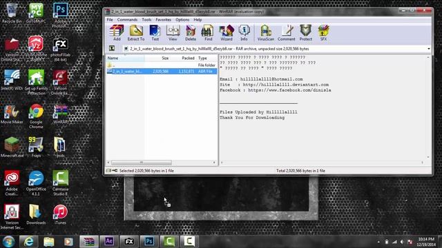Select the OpenOffice 4.1.1 desktop icon
Image resolution: width=442 pixels, height=248 pixels.
pyautogui.click(x=36, y=183)
